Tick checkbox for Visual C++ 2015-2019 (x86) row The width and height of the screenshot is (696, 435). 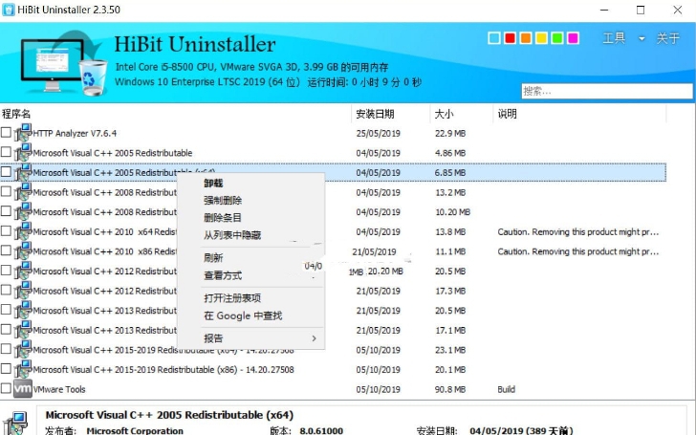coord(6,368)
